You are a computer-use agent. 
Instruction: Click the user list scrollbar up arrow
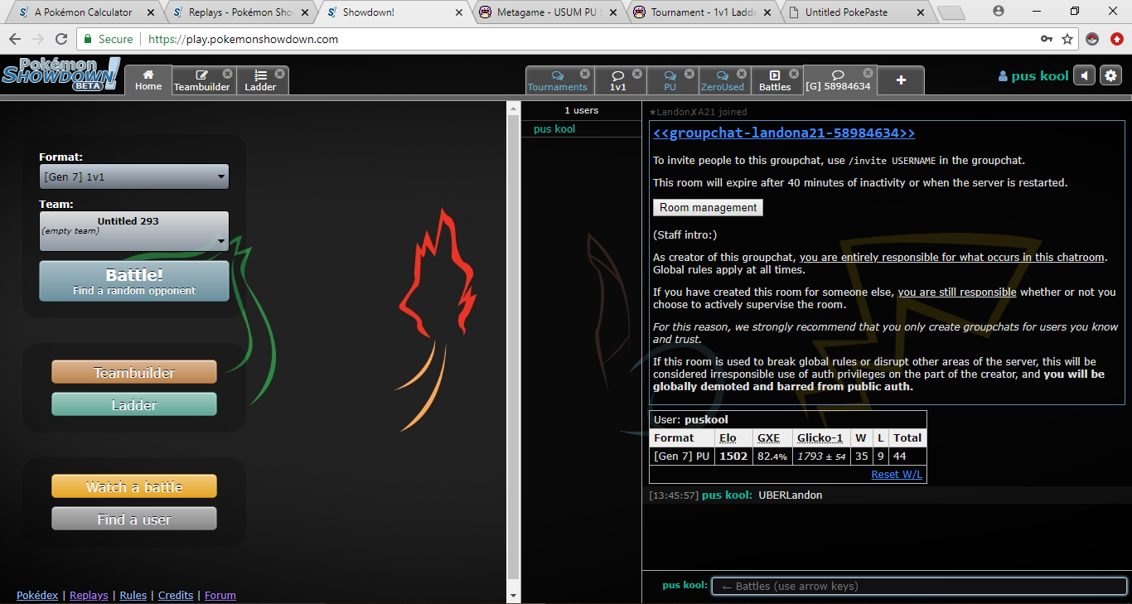(x=514, y=108)
